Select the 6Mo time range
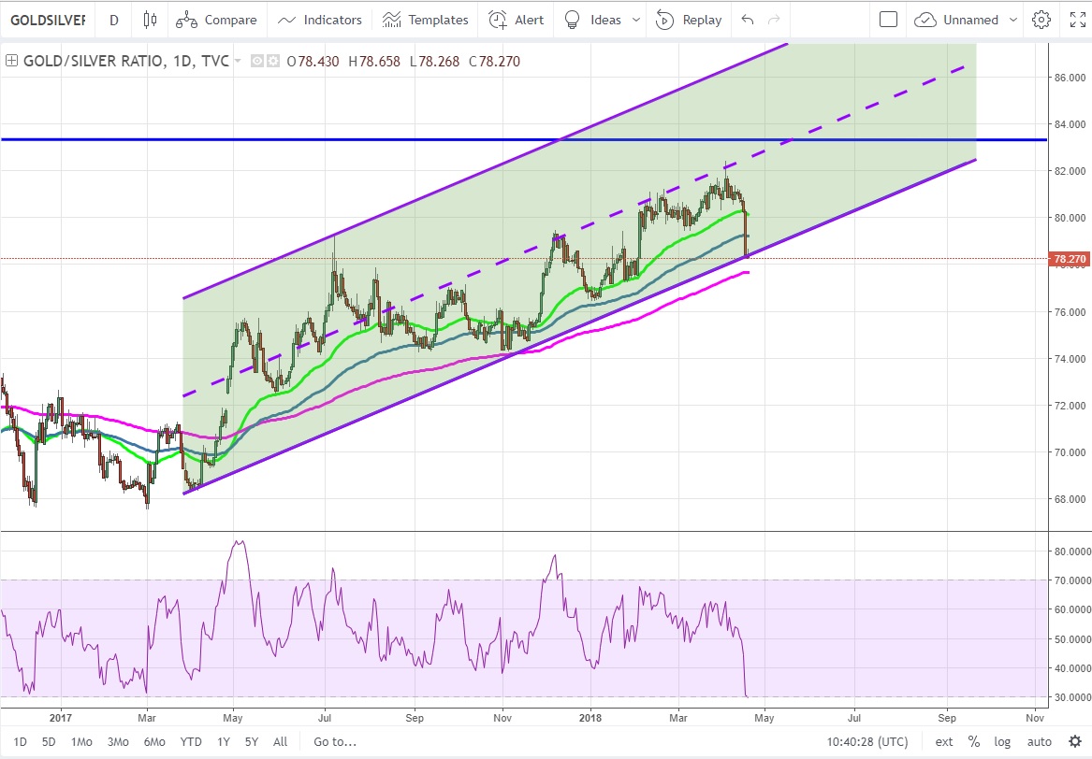This screenshot has width=1092, height=759. click(154, 741)
